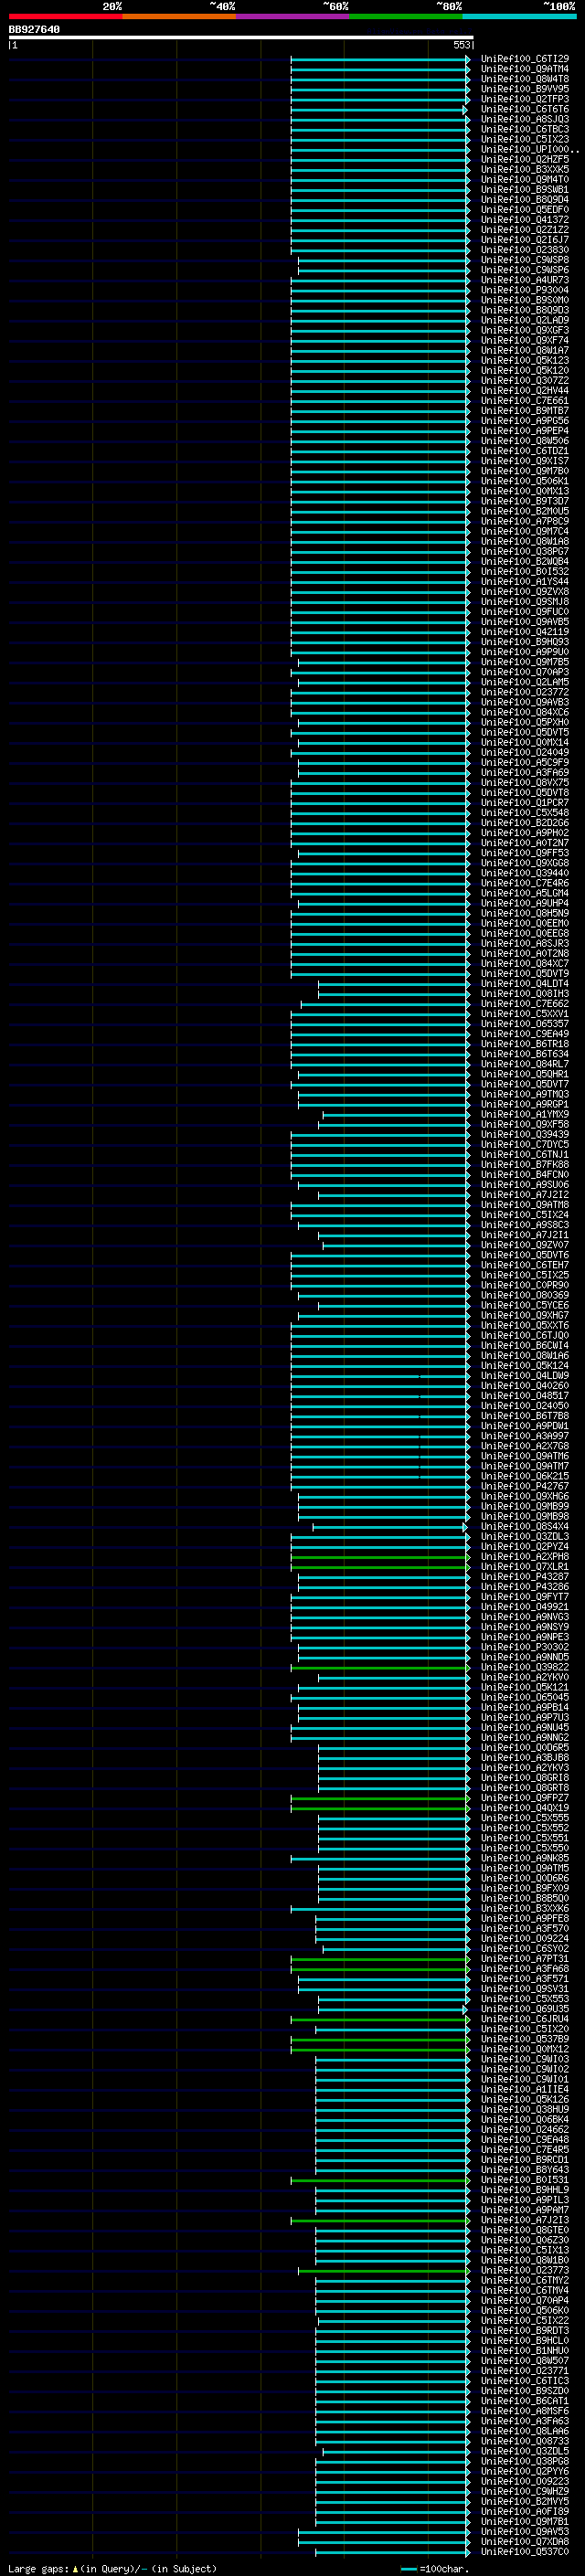Select the label UniRef100_C6TBC3
585x2576 pixels.
(x=524, y=130)
